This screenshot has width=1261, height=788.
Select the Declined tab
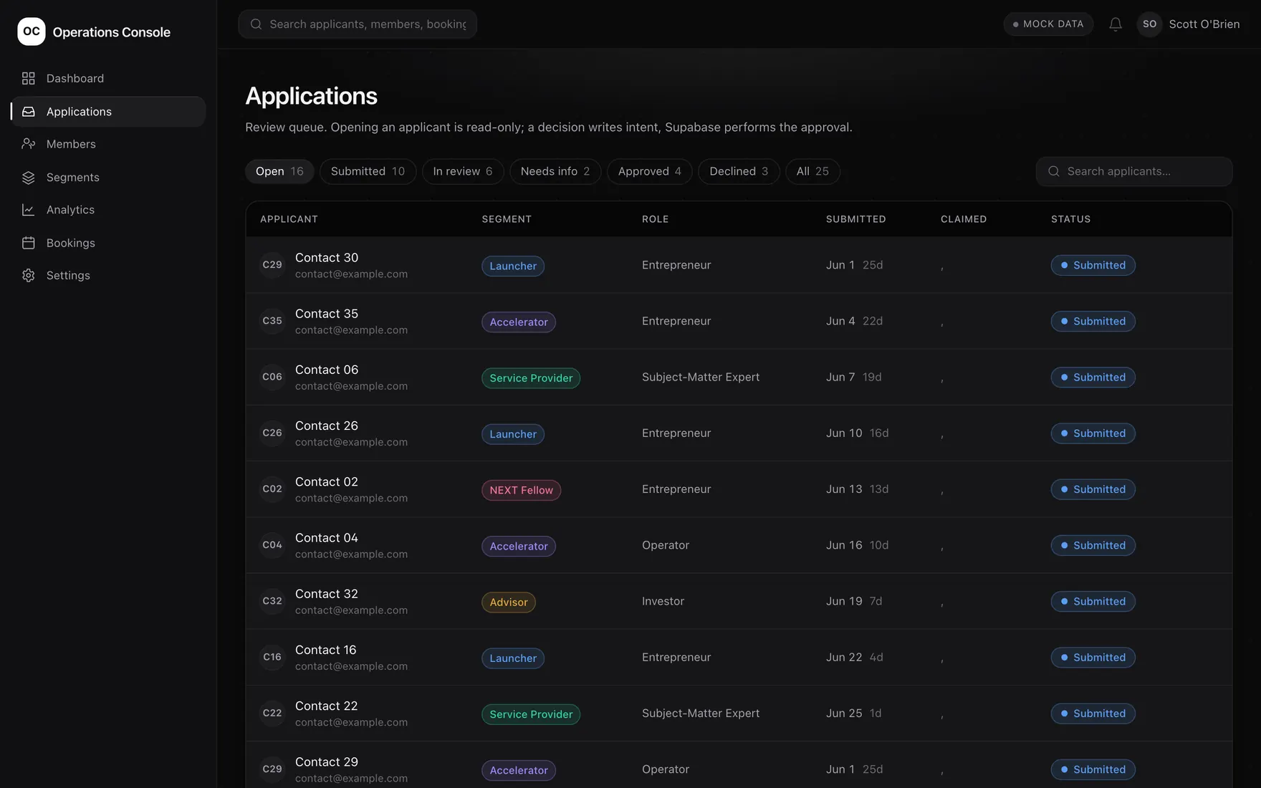tap(739, 171)
